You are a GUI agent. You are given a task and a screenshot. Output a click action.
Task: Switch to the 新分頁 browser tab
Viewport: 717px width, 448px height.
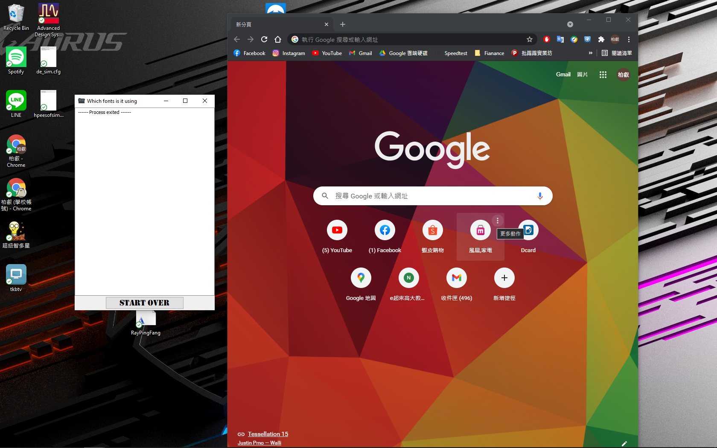[277, 24]
